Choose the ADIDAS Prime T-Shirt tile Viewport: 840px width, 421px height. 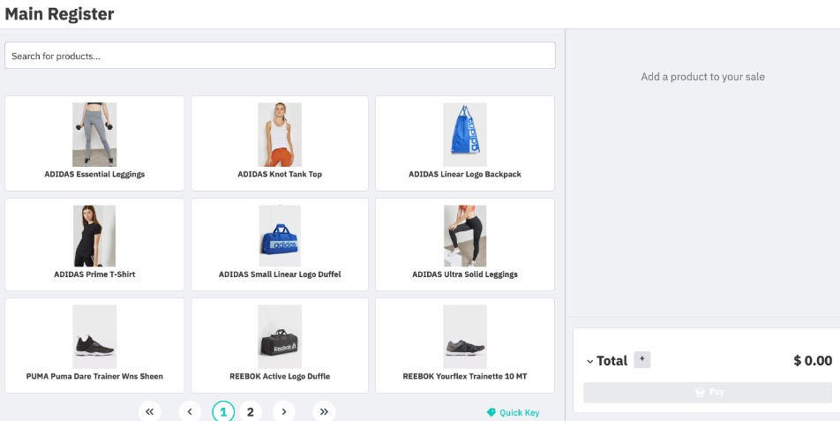pos(94,244)
